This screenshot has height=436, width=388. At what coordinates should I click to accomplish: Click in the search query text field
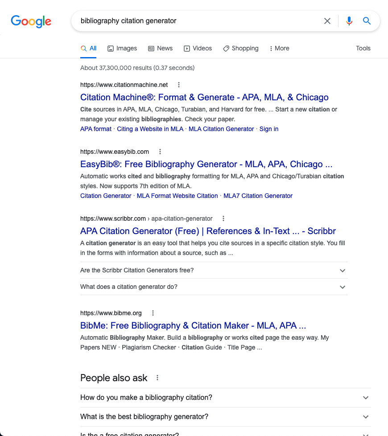pos(199,21)
